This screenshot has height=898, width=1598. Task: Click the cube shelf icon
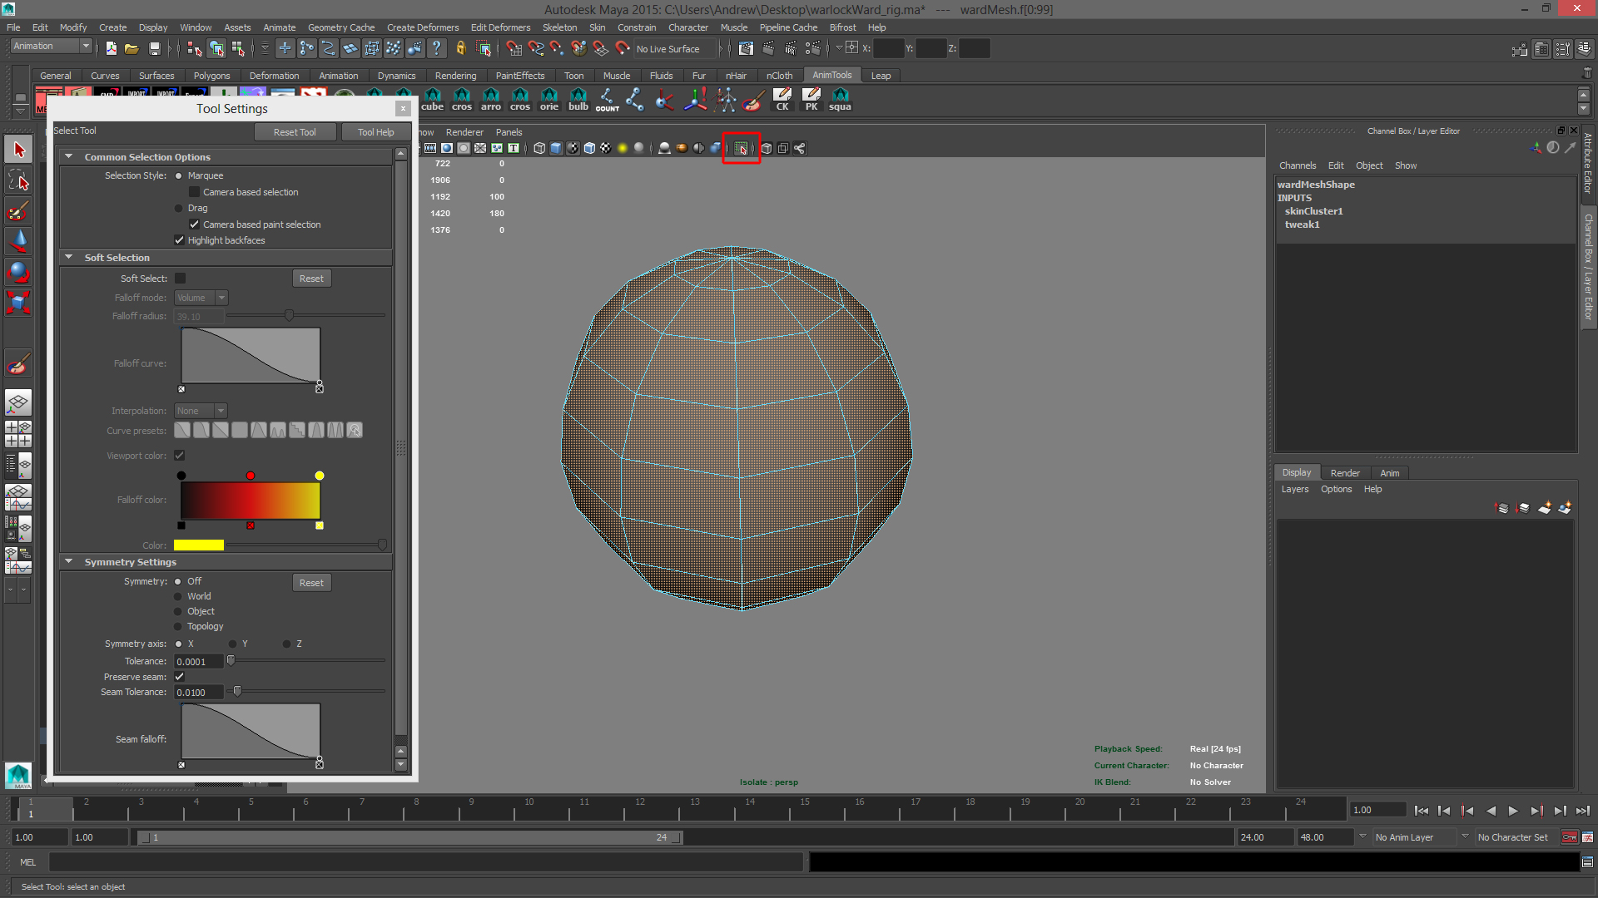point(433,100)
